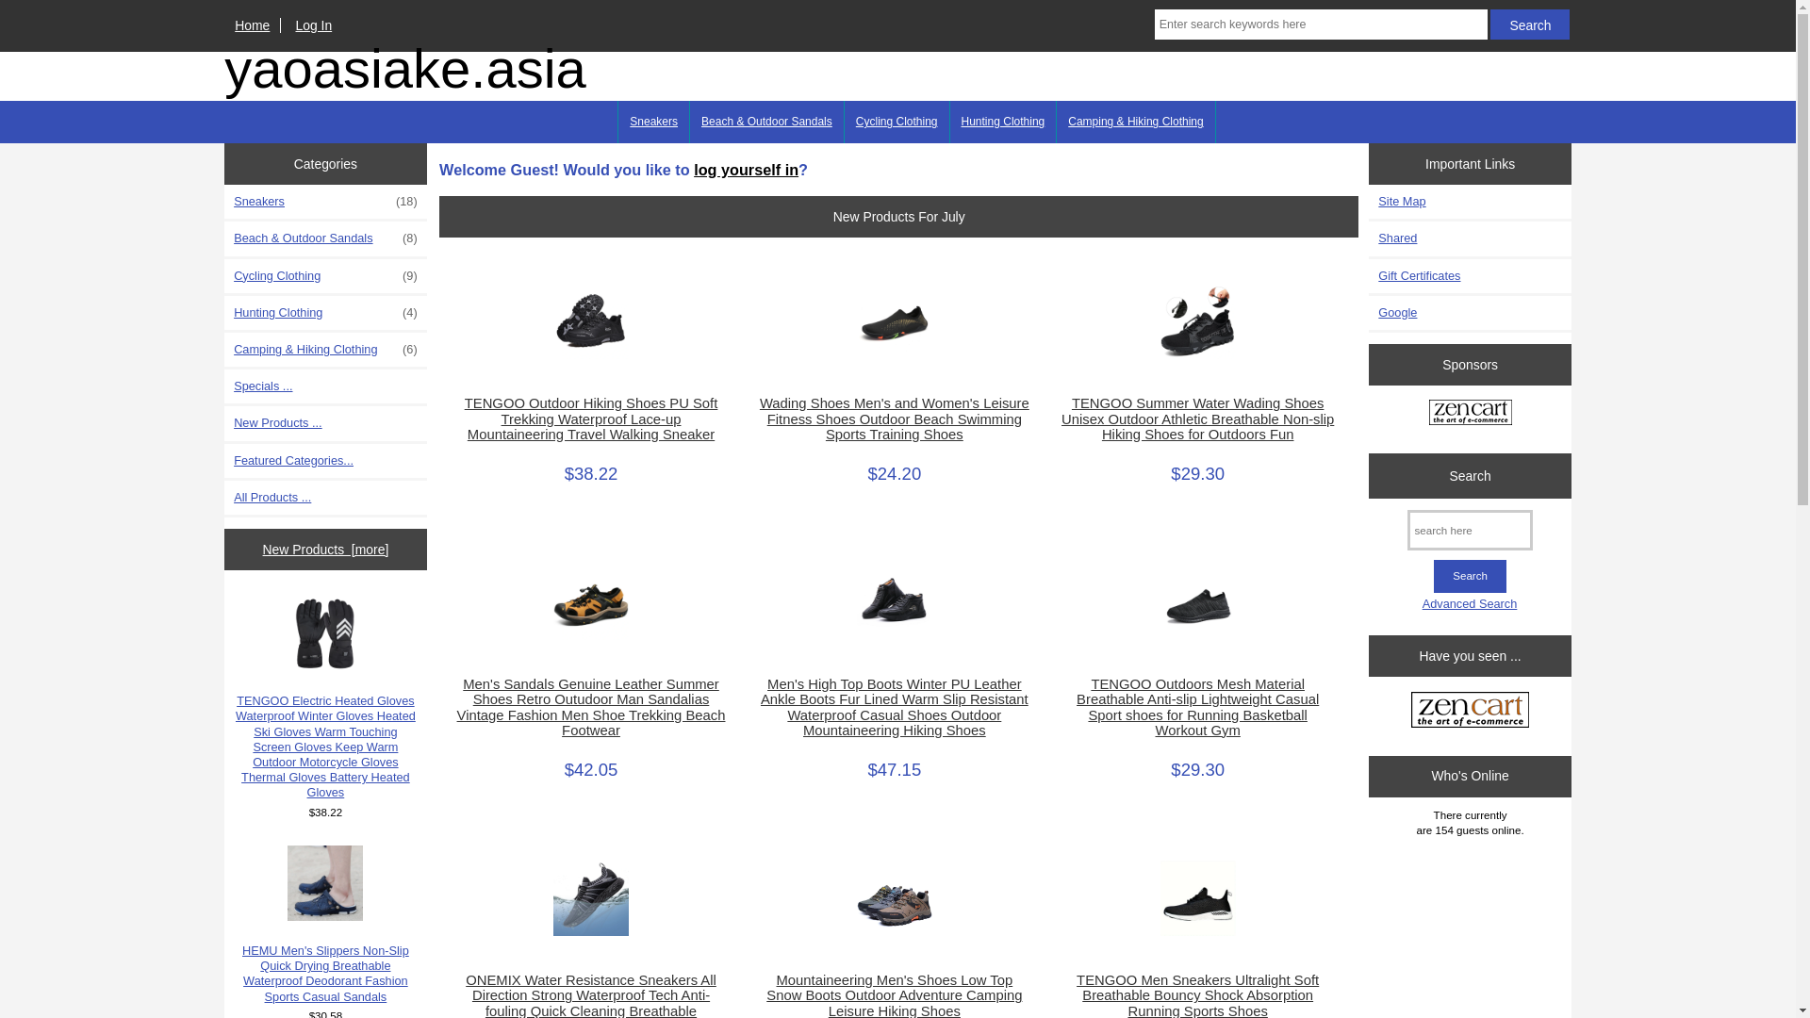The width and height of the screenshot is (1810, 1018).
Task: Click 'log yourself in' link
Action: pos(746,171)
